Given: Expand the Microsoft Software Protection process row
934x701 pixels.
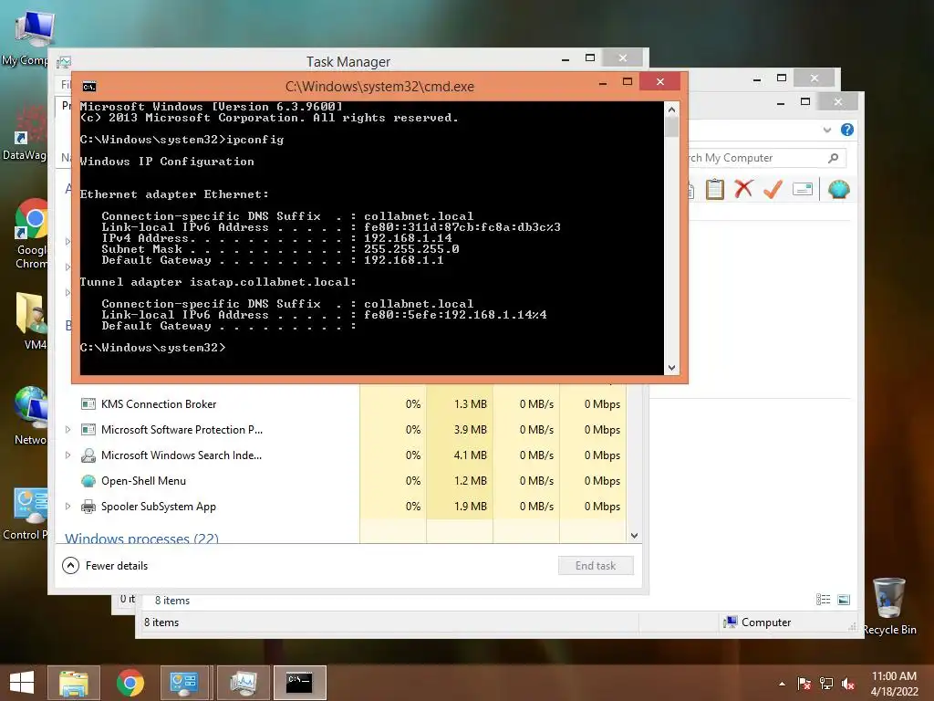Looking at the screenshot, I should point(67,430).
